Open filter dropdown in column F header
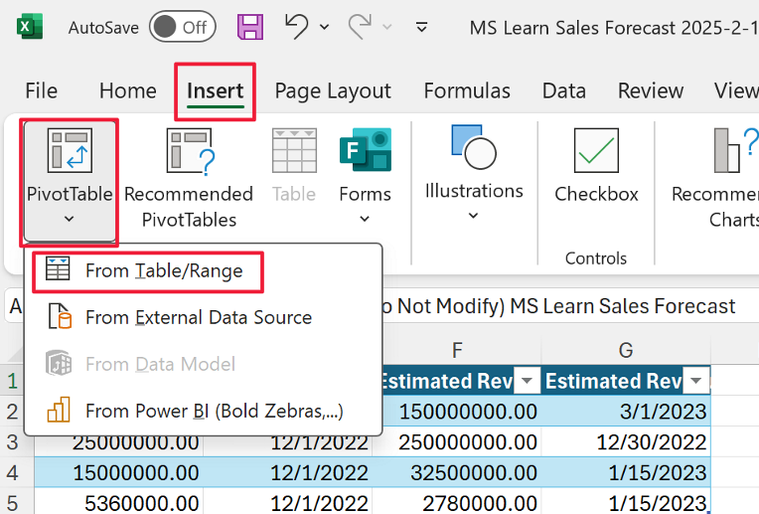Screen dimensions: 759x514 pyautogui.click(x=527, y=381)
